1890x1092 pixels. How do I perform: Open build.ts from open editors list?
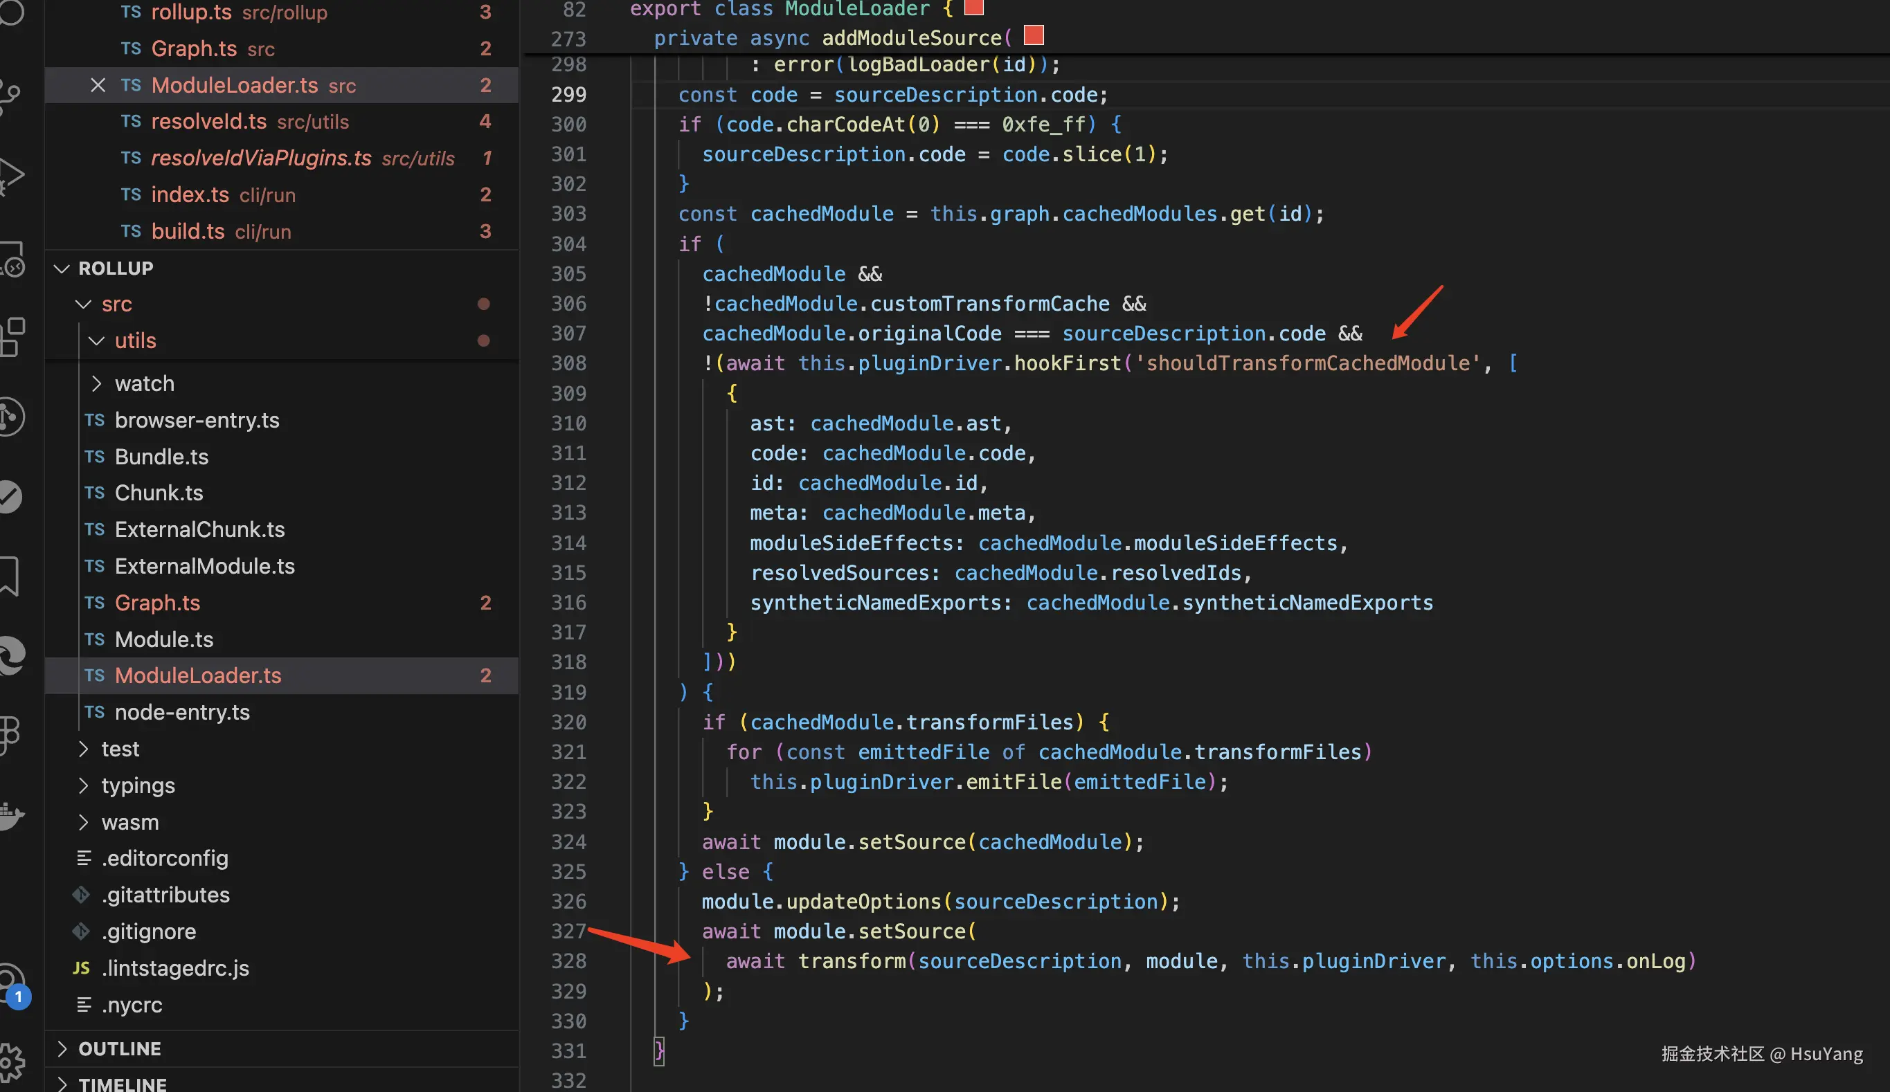(188, 231)
